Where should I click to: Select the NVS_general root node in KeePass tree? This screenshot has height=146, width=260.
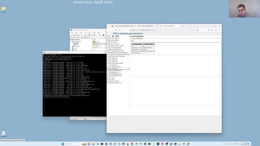[x=75, y=40]
